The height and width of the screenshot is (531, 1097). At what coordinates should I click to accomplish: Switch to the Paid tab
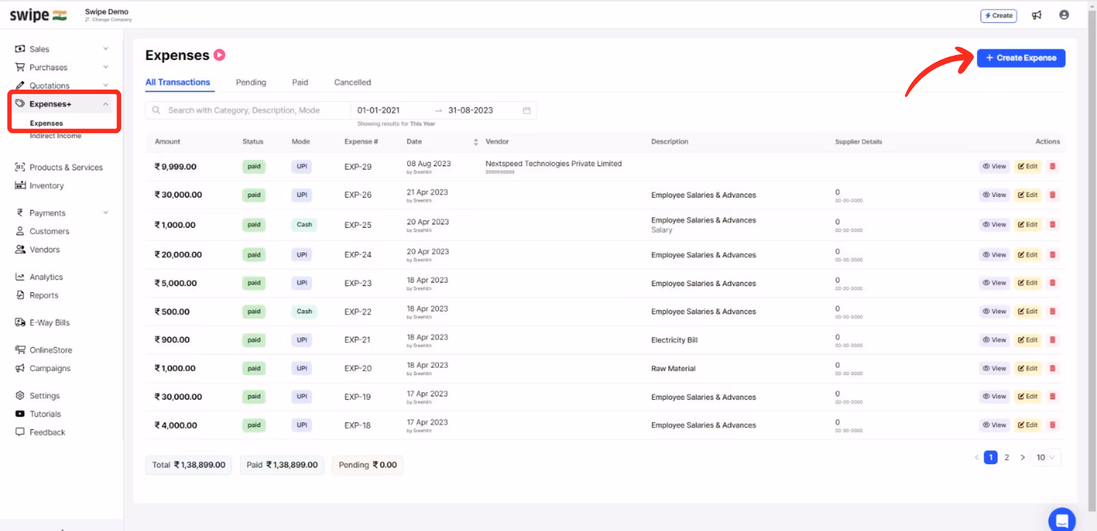tap(300, 83)
